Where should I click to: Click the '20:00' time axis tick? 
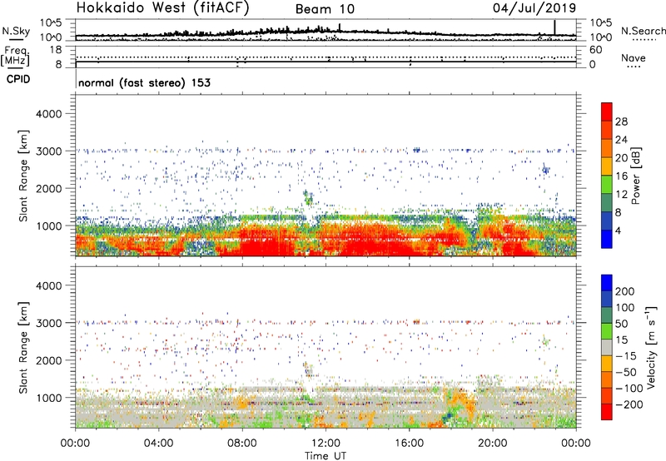[x=493, y=444]
